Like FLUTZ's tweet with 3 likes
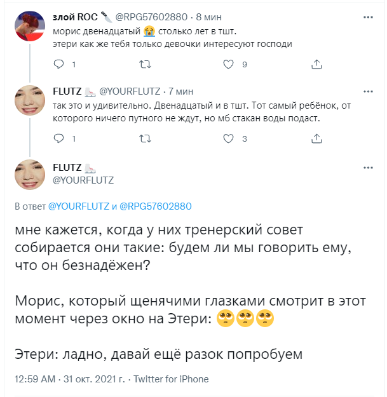387x397 pixels. click(230, 138)
